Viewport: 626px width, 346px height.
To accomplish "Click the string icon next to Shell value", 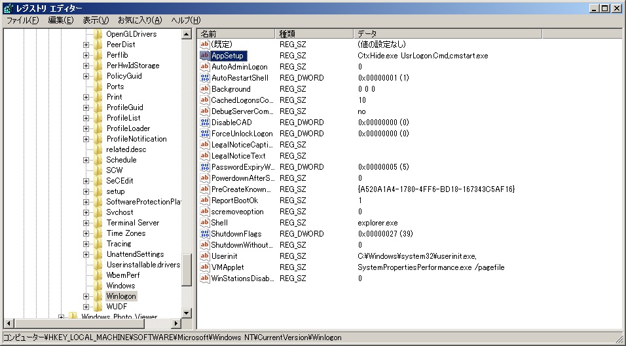I will 204,223.
